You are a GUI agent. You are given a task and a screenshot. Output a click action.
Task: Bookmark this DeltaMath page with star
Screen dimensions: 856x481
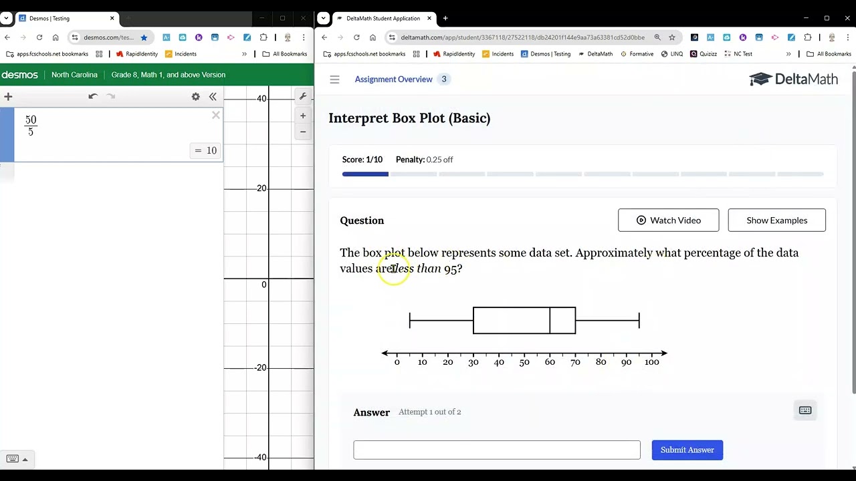click(x=672, y=37)
